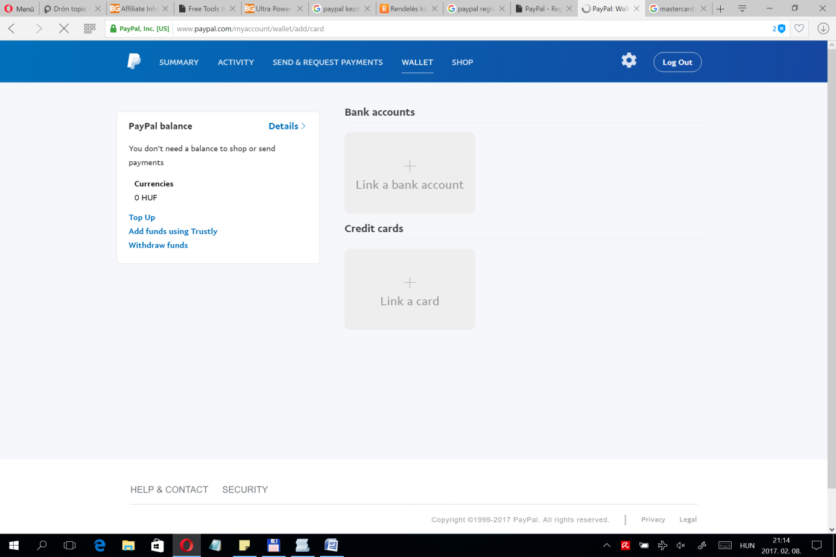
Task: Open Task View on taskbar
Action: (70, 545)
